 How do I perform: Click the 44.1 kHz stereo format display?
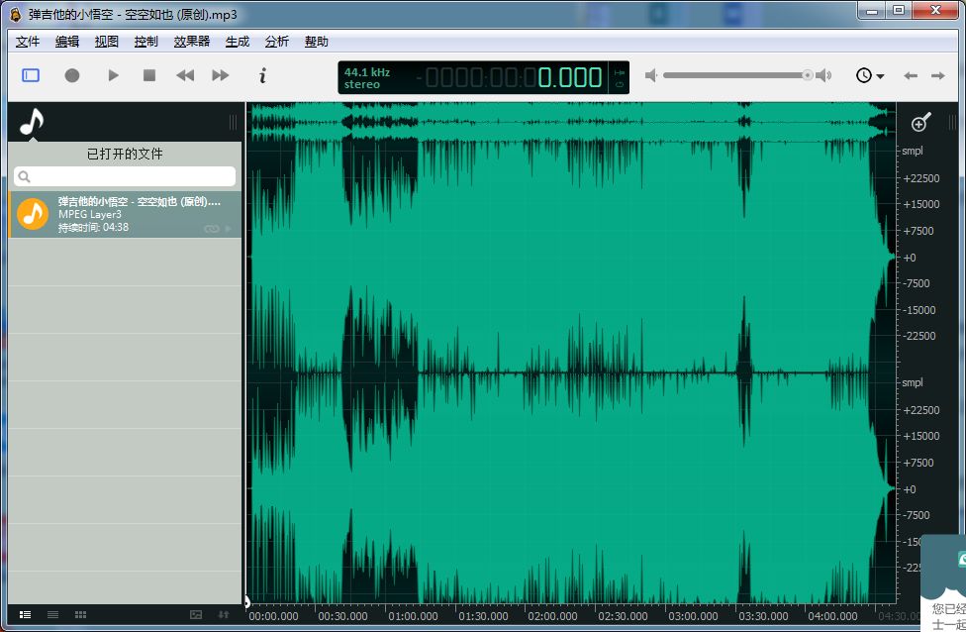click(x=367, y=78)
